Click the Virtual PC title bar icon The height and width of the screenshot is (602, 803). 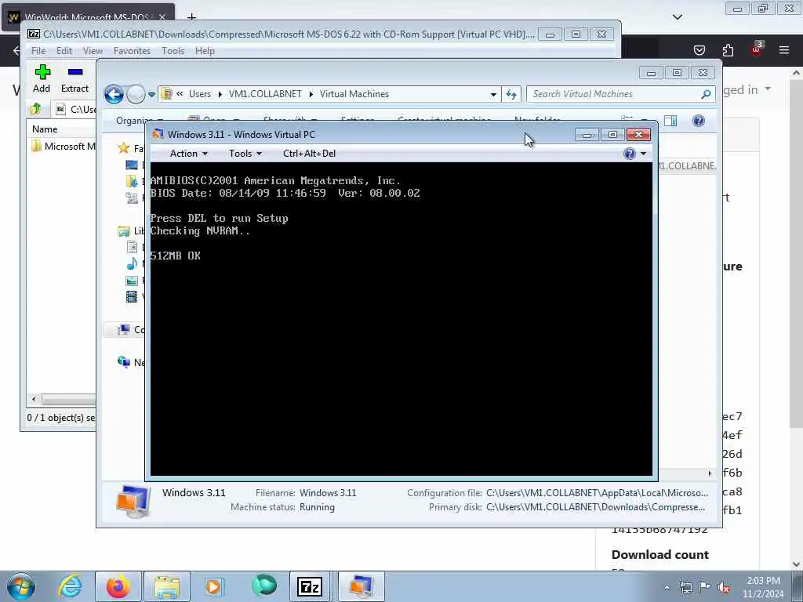[158, 134]
